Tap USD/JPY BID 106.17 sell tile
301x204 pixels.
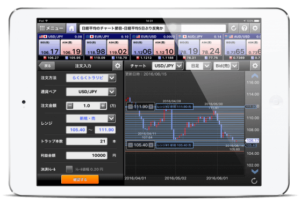point(49,47)
